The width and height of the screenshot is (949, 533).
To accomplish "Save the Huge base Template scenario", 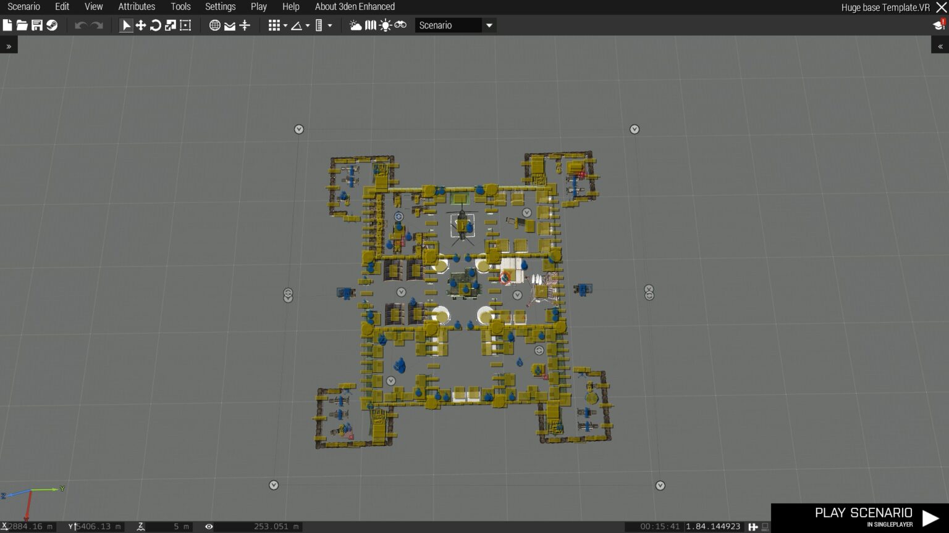I will coord(37,25).
